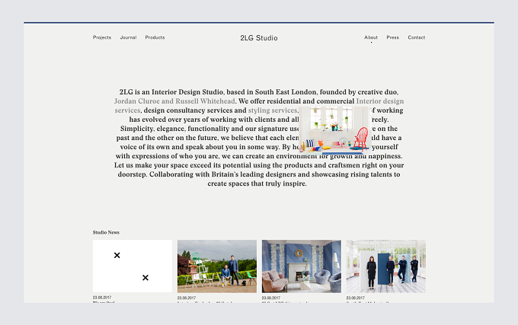
Task: Click the date under the stacked chairs photo
Action: (x=187, y=298)
